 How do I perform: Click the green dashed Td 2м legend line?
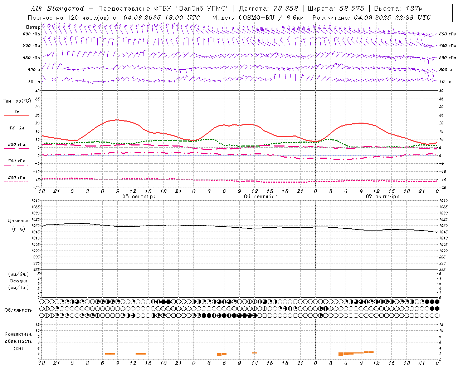click(16, 132)
